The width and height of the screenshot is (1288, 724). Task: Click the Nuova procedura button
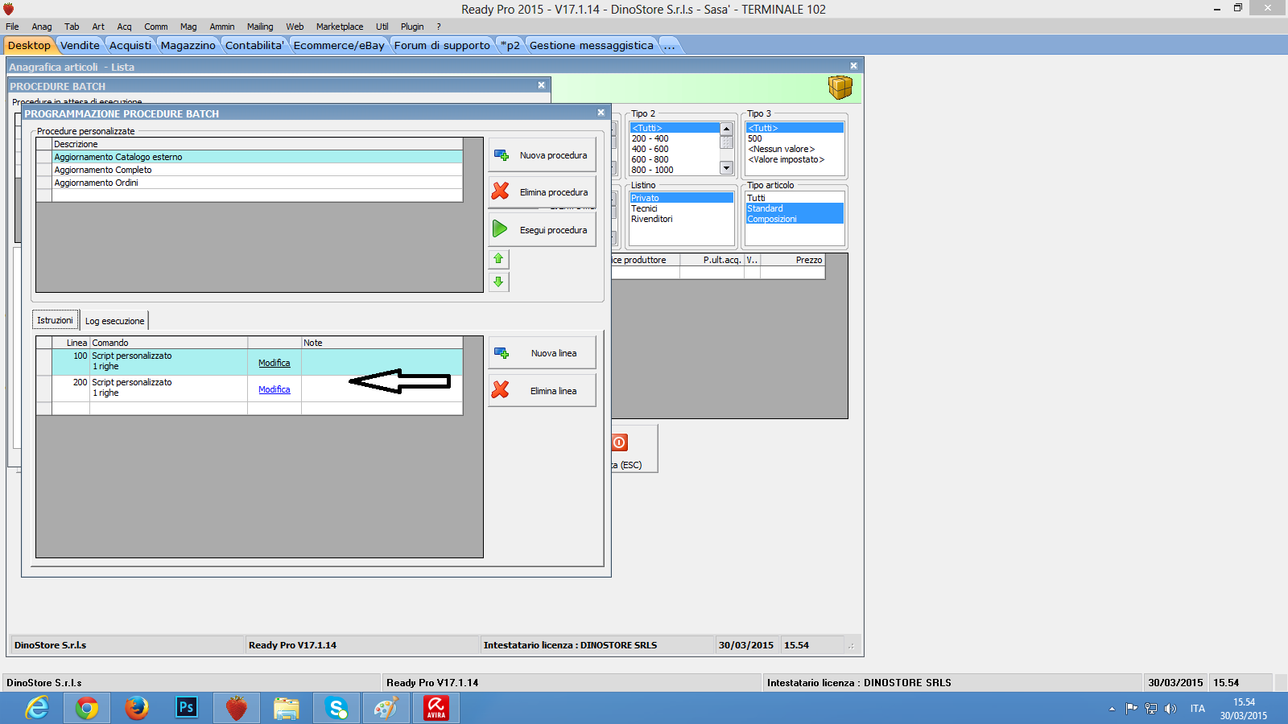(542, 154)
